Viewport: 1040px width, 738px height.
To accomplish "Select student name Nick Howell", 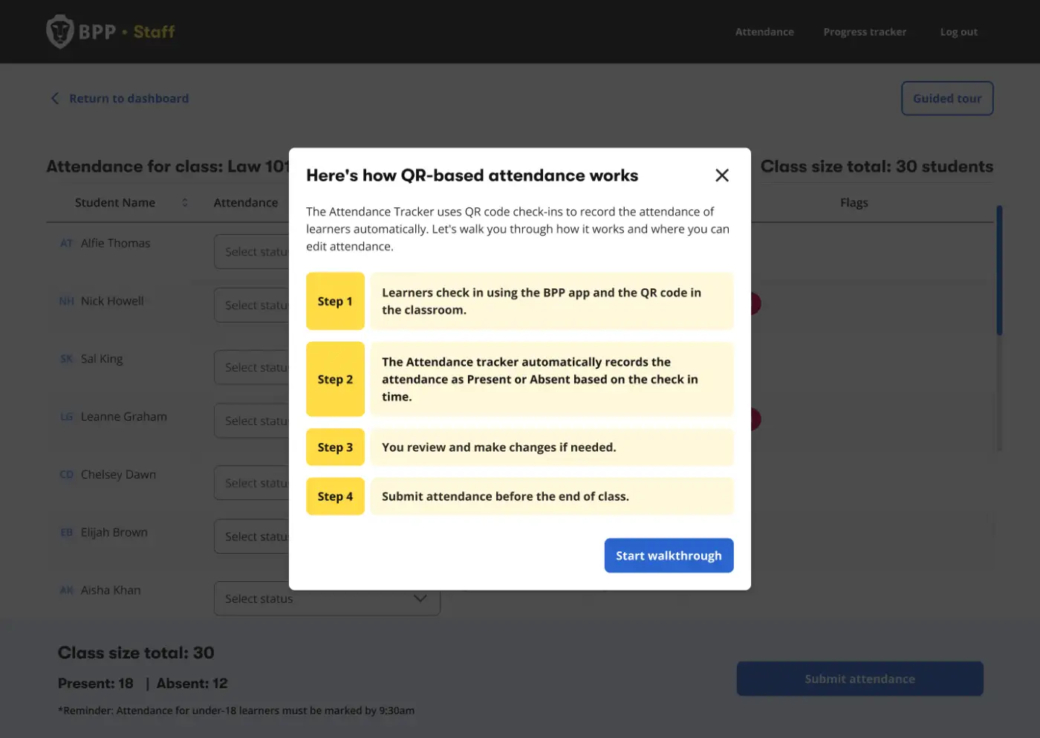I will [x=112, y=301].
